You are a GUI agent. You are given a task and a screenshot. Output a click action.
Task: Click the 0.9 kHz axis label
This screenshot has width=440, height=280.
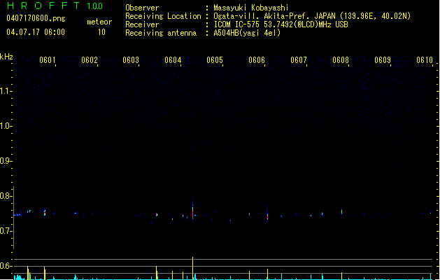click(x=6, y=161)
